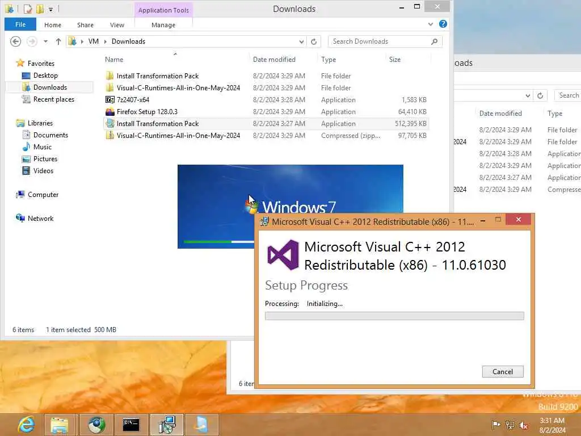
Task: Click the Back navigation arrow
Action: click(x=15, y=41)
